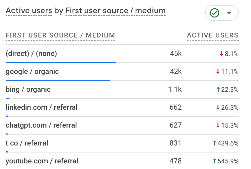Select the youtube.com / referral row
Viewport: 251px width, 169px height.
[x=42, y=161]
